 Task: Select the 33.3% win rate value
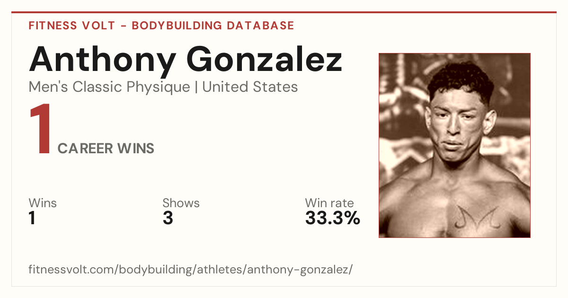coord(333,219)
